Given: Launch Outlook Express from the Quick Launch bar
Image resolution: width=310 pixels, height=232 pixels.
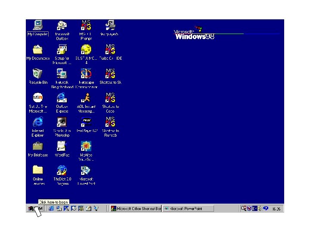Looking at the screenshot, I should tap(59, 208).
